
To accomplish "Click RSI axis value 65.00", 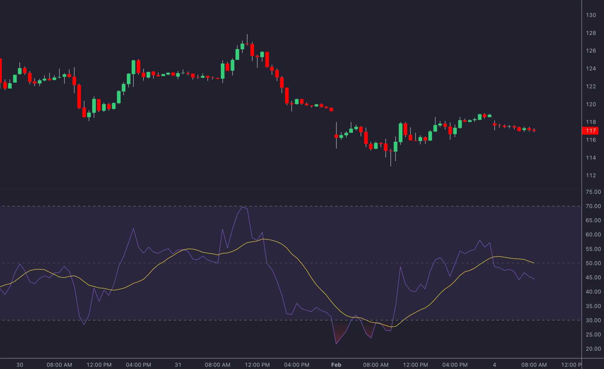I will [x=593, y=221].
